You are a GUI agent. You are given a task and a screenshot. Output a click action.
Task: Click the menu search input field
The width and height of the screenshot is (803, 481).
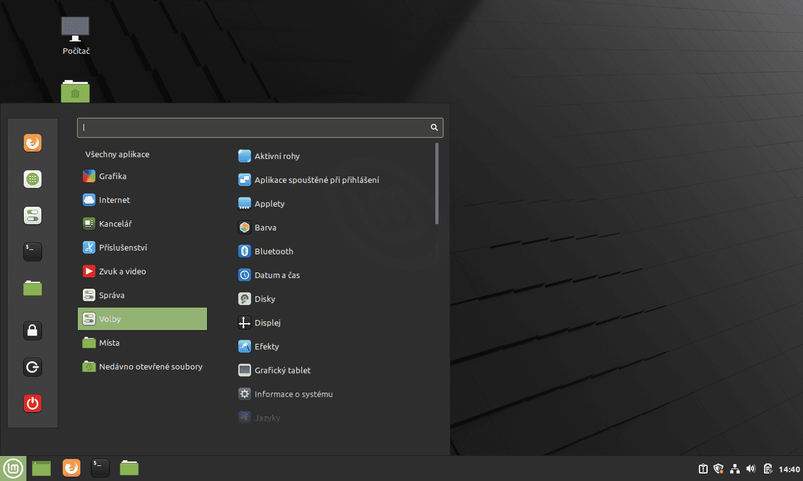tap(251, 127)
